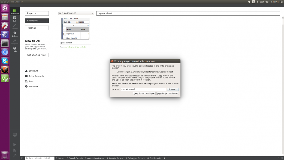284x160 pixels.
Task: Click the kit selector monitor icon
Action: [x=15, y=135]
